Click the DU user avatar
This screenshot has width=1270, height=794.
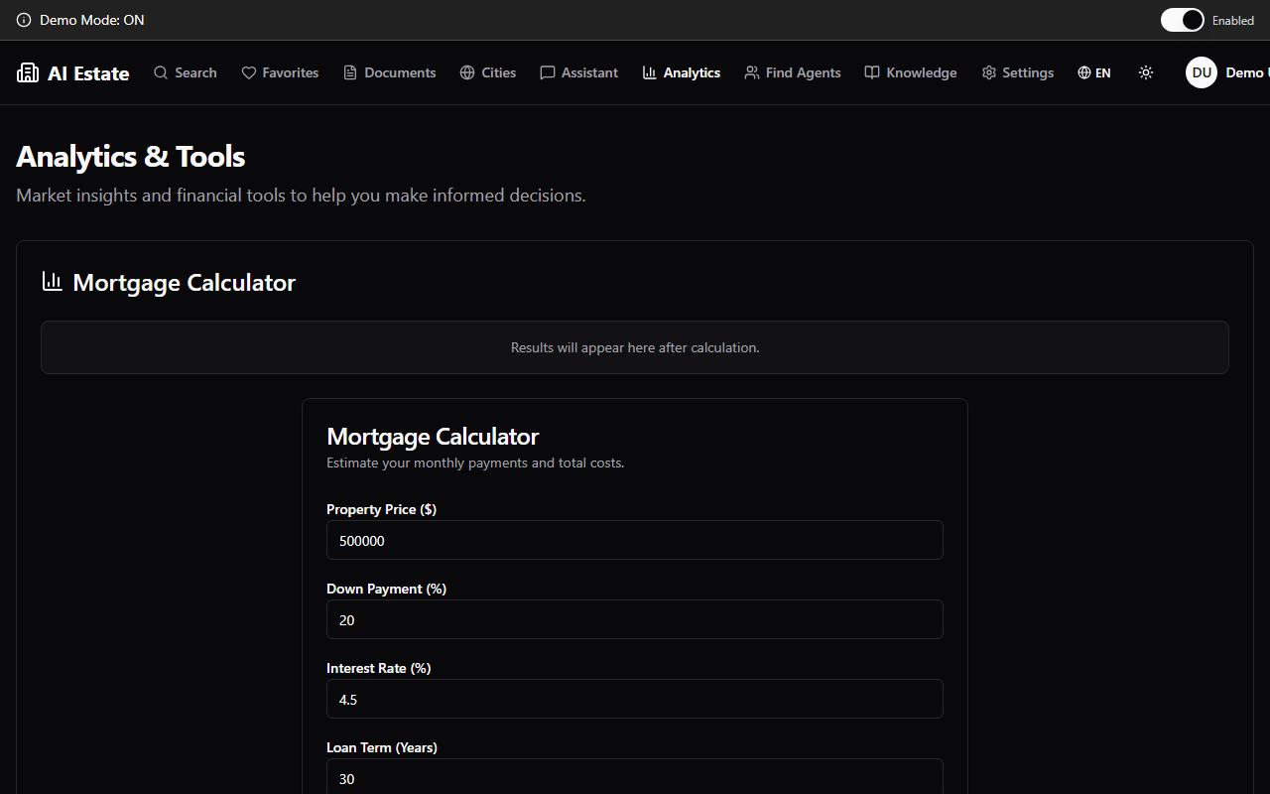(1202, 72)
